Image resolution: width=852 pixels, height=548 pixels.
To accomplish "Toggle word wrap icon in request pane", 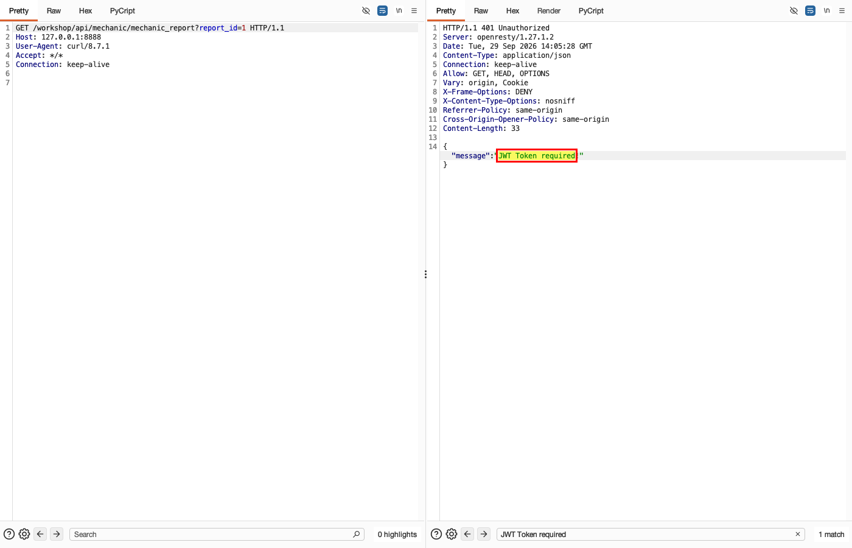I will (x=382, y=11).
